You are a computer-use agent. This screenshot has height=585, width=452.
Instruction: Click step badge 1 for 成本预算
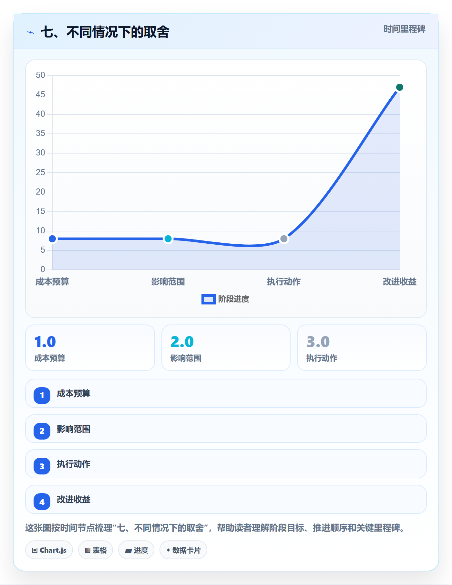click(42, 395)
